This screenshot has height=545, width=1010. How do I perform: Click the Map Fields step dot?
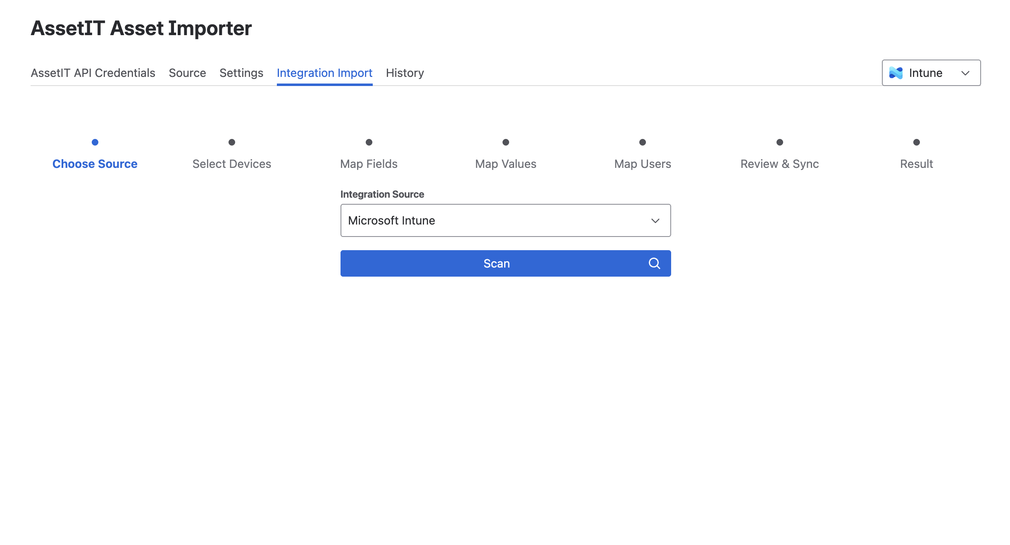click(369, 142)
